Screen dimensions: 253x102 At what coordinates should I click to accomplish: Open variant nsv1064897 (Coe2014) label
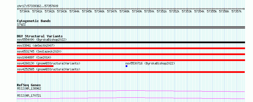[x=34, y=57]
